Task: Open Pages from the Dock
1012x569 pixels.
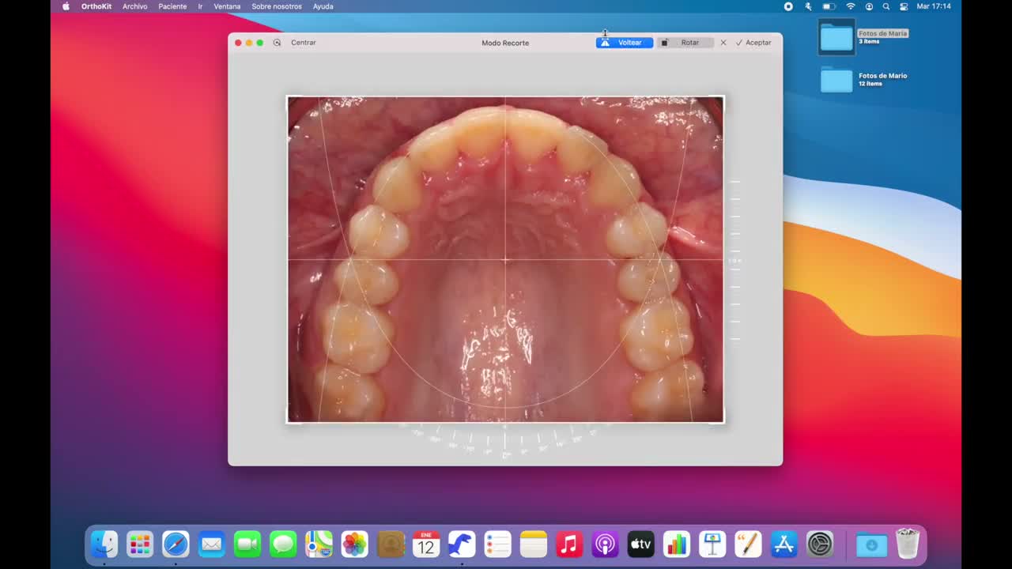Action: tap(748, 545)
